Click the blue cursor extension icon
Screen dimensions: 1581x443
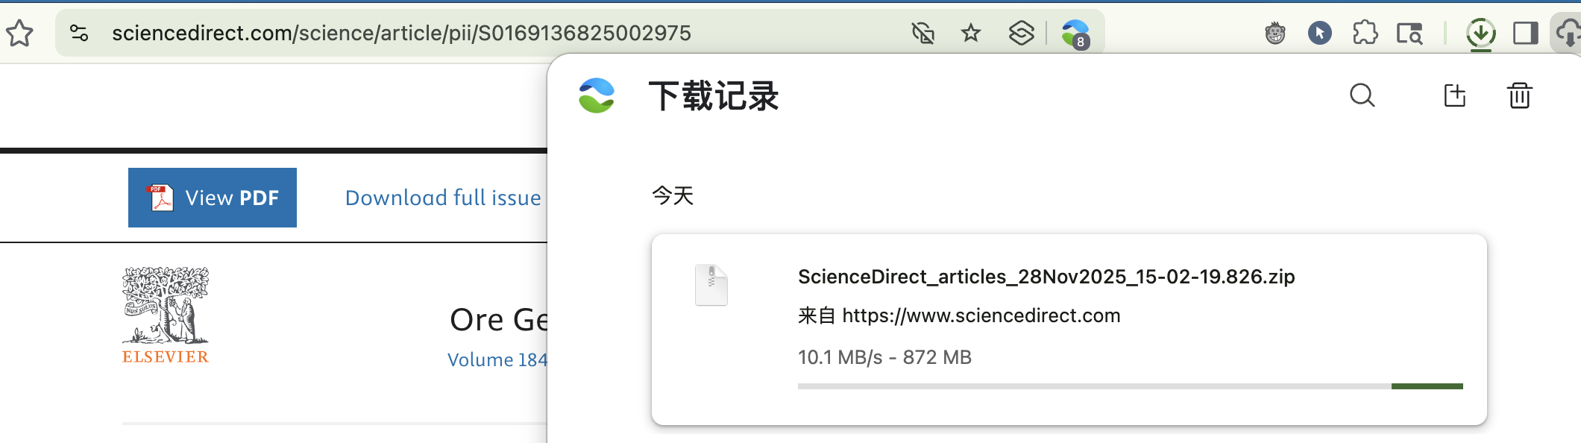tap(1321, 33)
